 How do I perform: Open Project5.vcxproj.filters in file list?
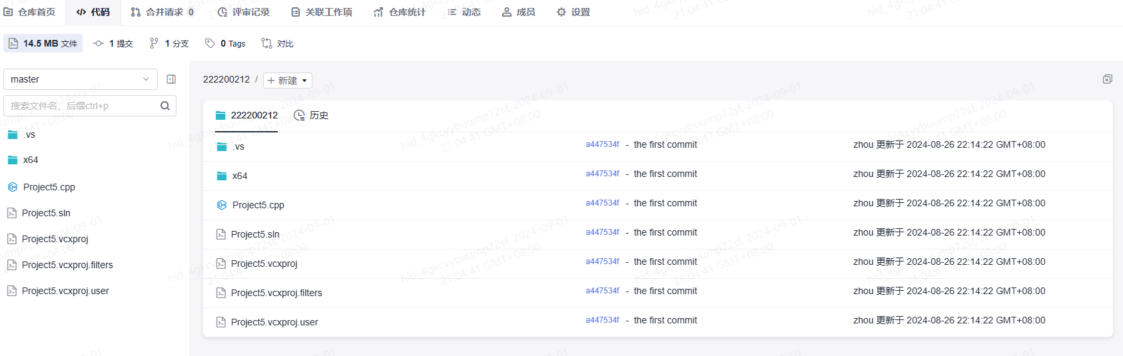click(x=276, y=293)
